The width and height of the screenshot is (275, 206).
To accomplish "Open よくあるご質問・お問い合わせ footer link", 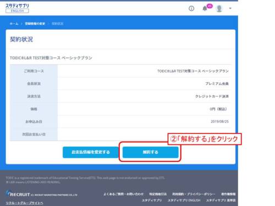I will pyautogui.click(x=123, y=194).
